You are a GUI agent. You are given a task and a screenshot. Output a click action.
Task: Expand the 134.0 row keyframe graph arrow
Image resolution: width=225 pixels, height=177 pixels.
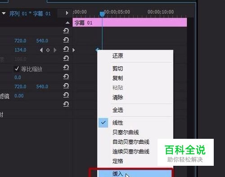(73, 50)
